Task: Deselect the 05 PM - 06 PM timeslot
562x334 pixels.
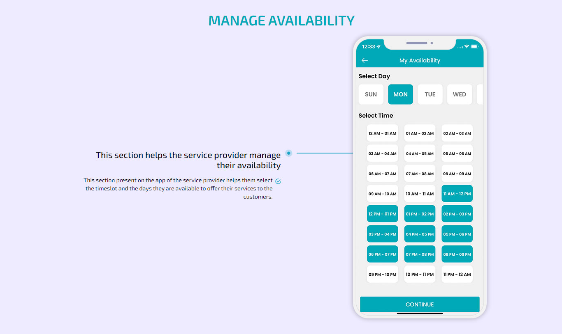Action: point(457,234)
